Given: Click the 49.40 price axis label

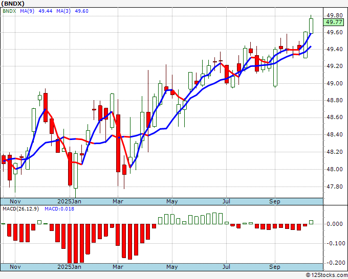Looking at the screenshot, I should coord(335,49).
